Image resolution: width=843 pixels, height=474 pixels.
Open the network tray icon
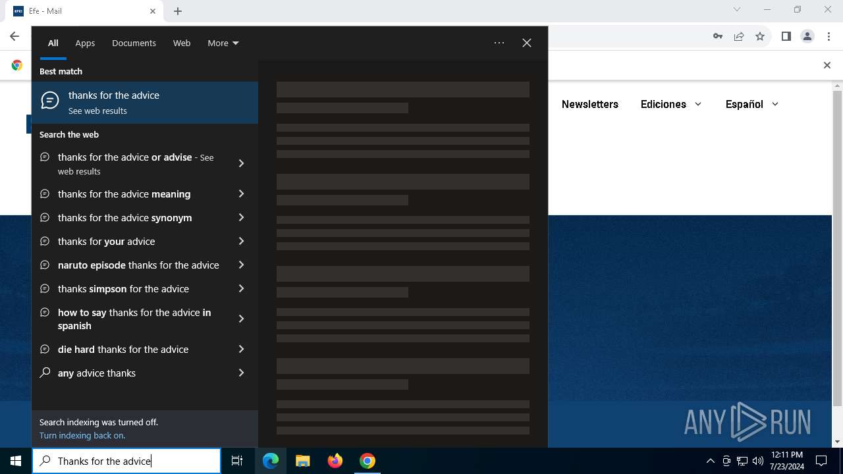coord(742,461)
